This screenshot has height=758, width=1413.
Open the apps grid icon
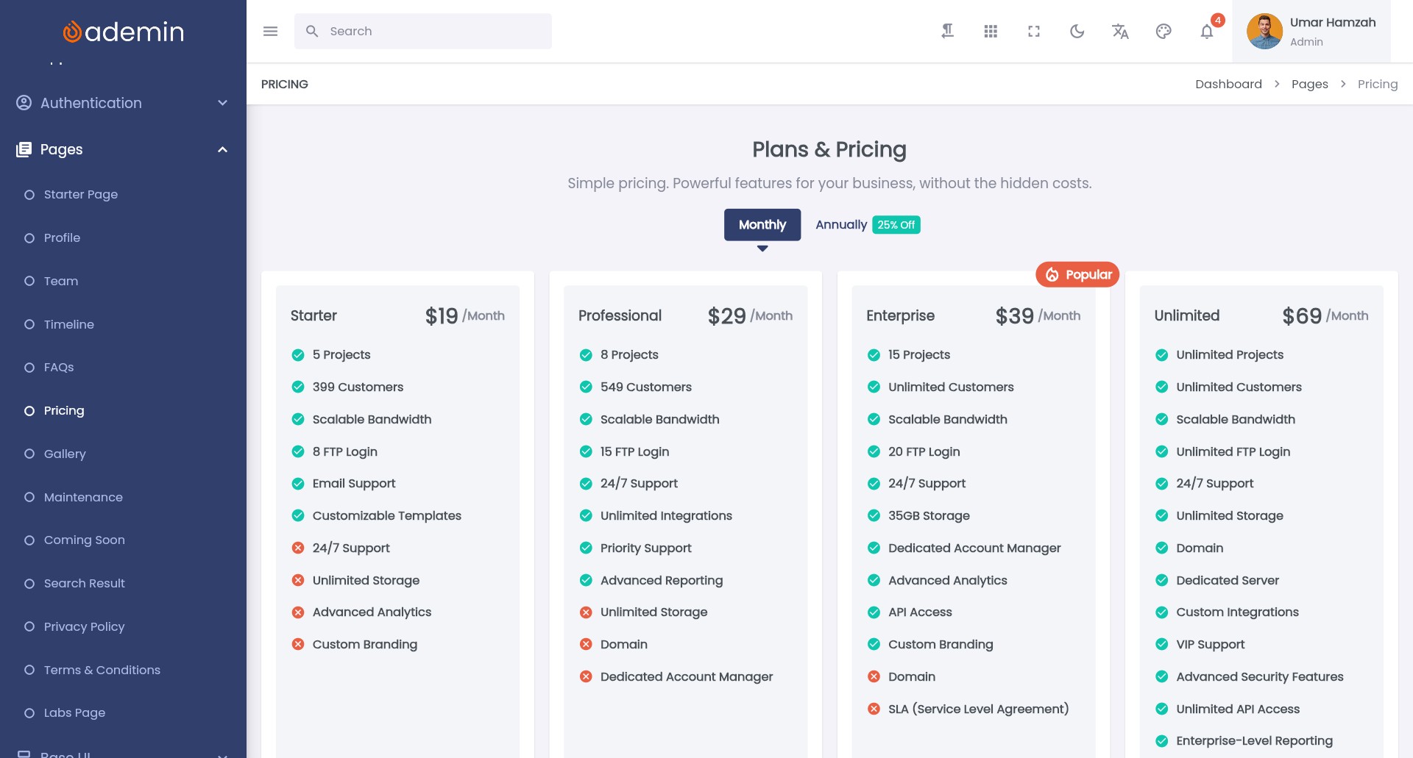tap(991, 31)
